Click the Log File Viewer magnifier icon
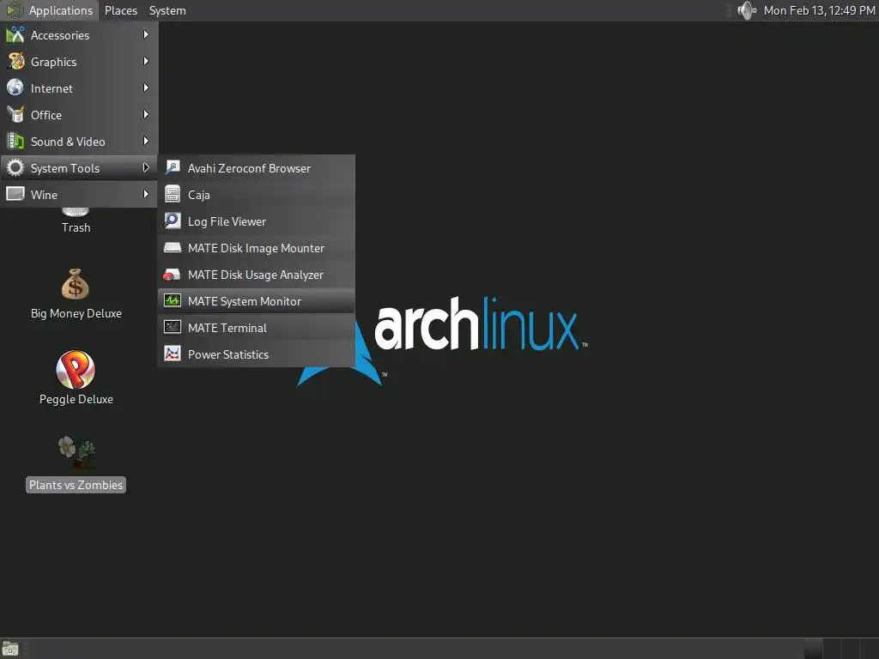The width and height of the screenshot is (879, 659). click(173, 221)
